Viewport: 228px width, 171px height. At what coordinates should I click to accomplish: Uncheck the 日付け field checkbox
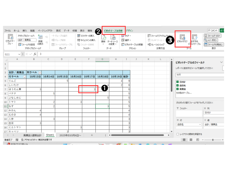pyautogui.click(x=178, y=82)
